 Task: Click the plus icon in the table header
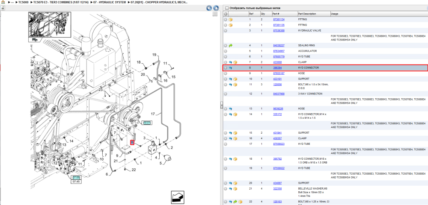pos(226,14)
